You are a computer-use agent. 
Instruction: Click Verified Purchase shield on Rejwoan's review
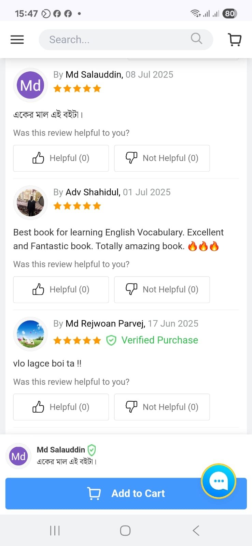click(111, 340)
